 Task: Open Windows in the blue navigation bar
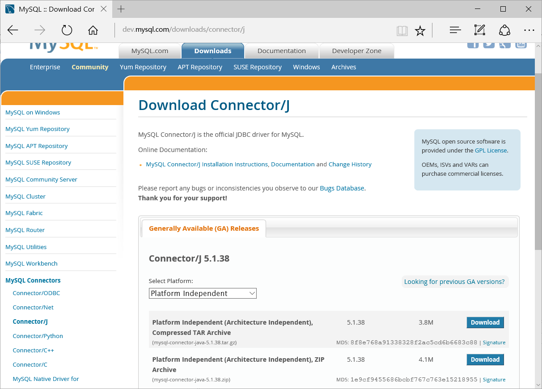[306, 67]
